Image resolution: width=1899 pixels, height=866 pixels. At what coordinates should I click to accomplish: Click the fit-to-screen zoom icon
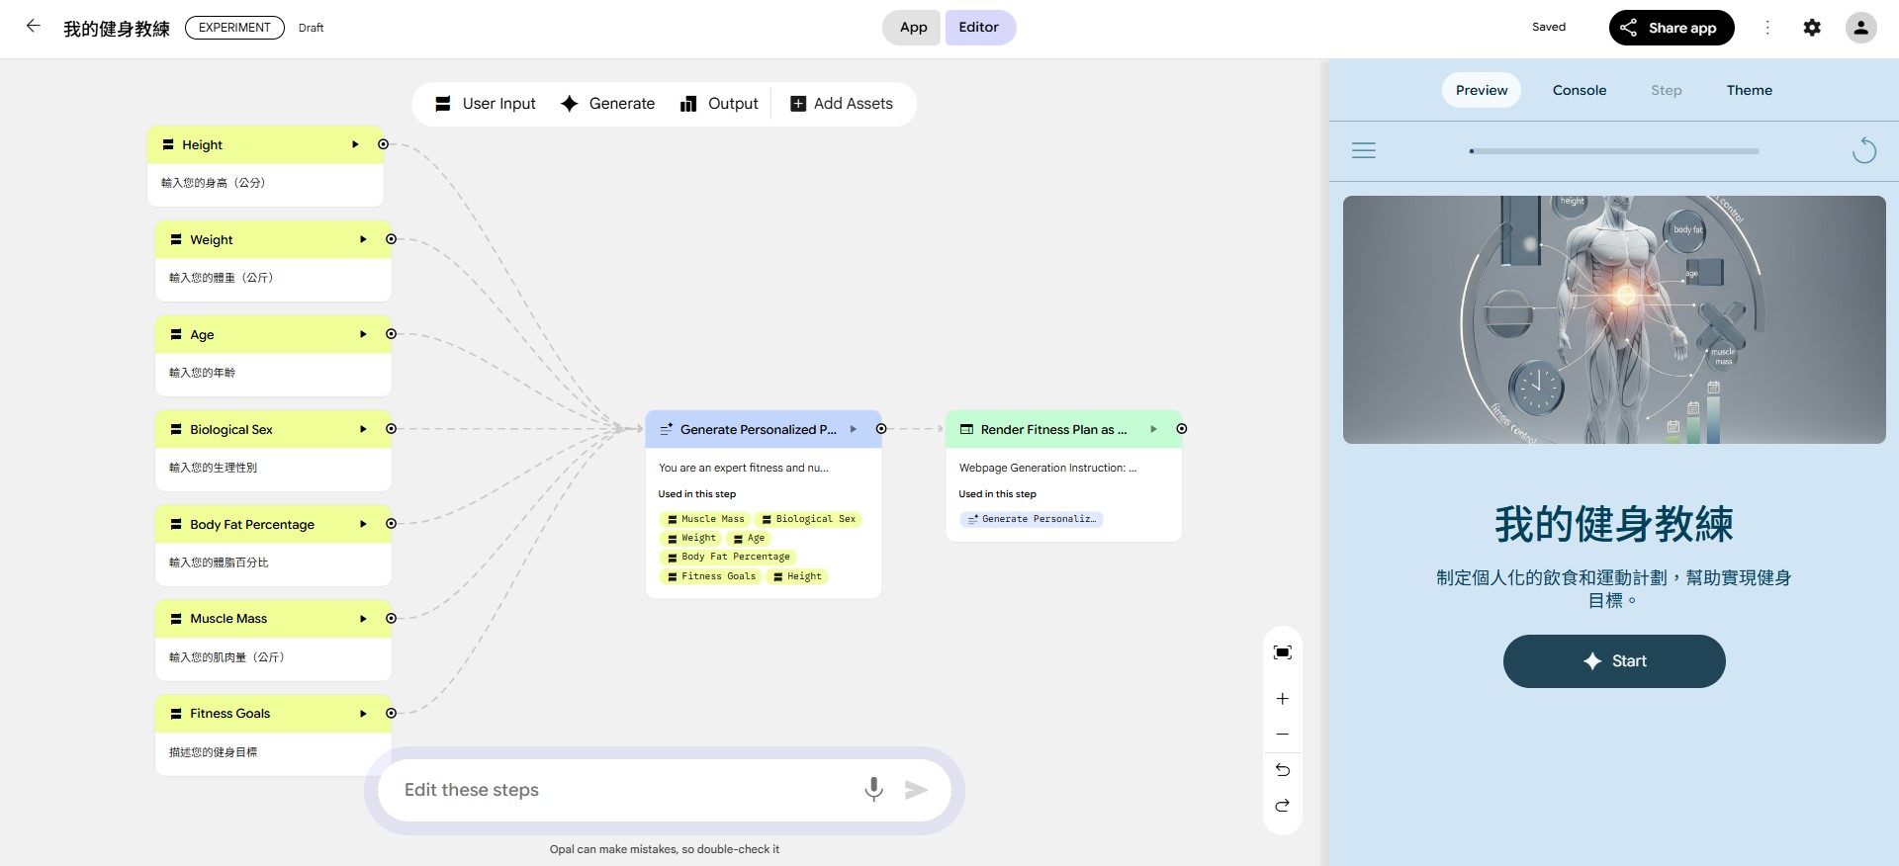1282,652
